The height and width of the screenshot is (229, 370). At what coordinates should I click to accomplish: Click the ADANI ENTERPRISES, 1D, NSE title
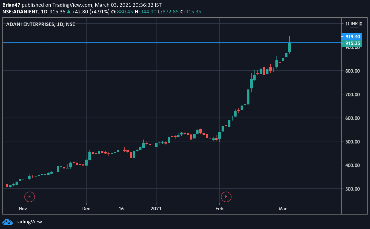coord(40,24)
